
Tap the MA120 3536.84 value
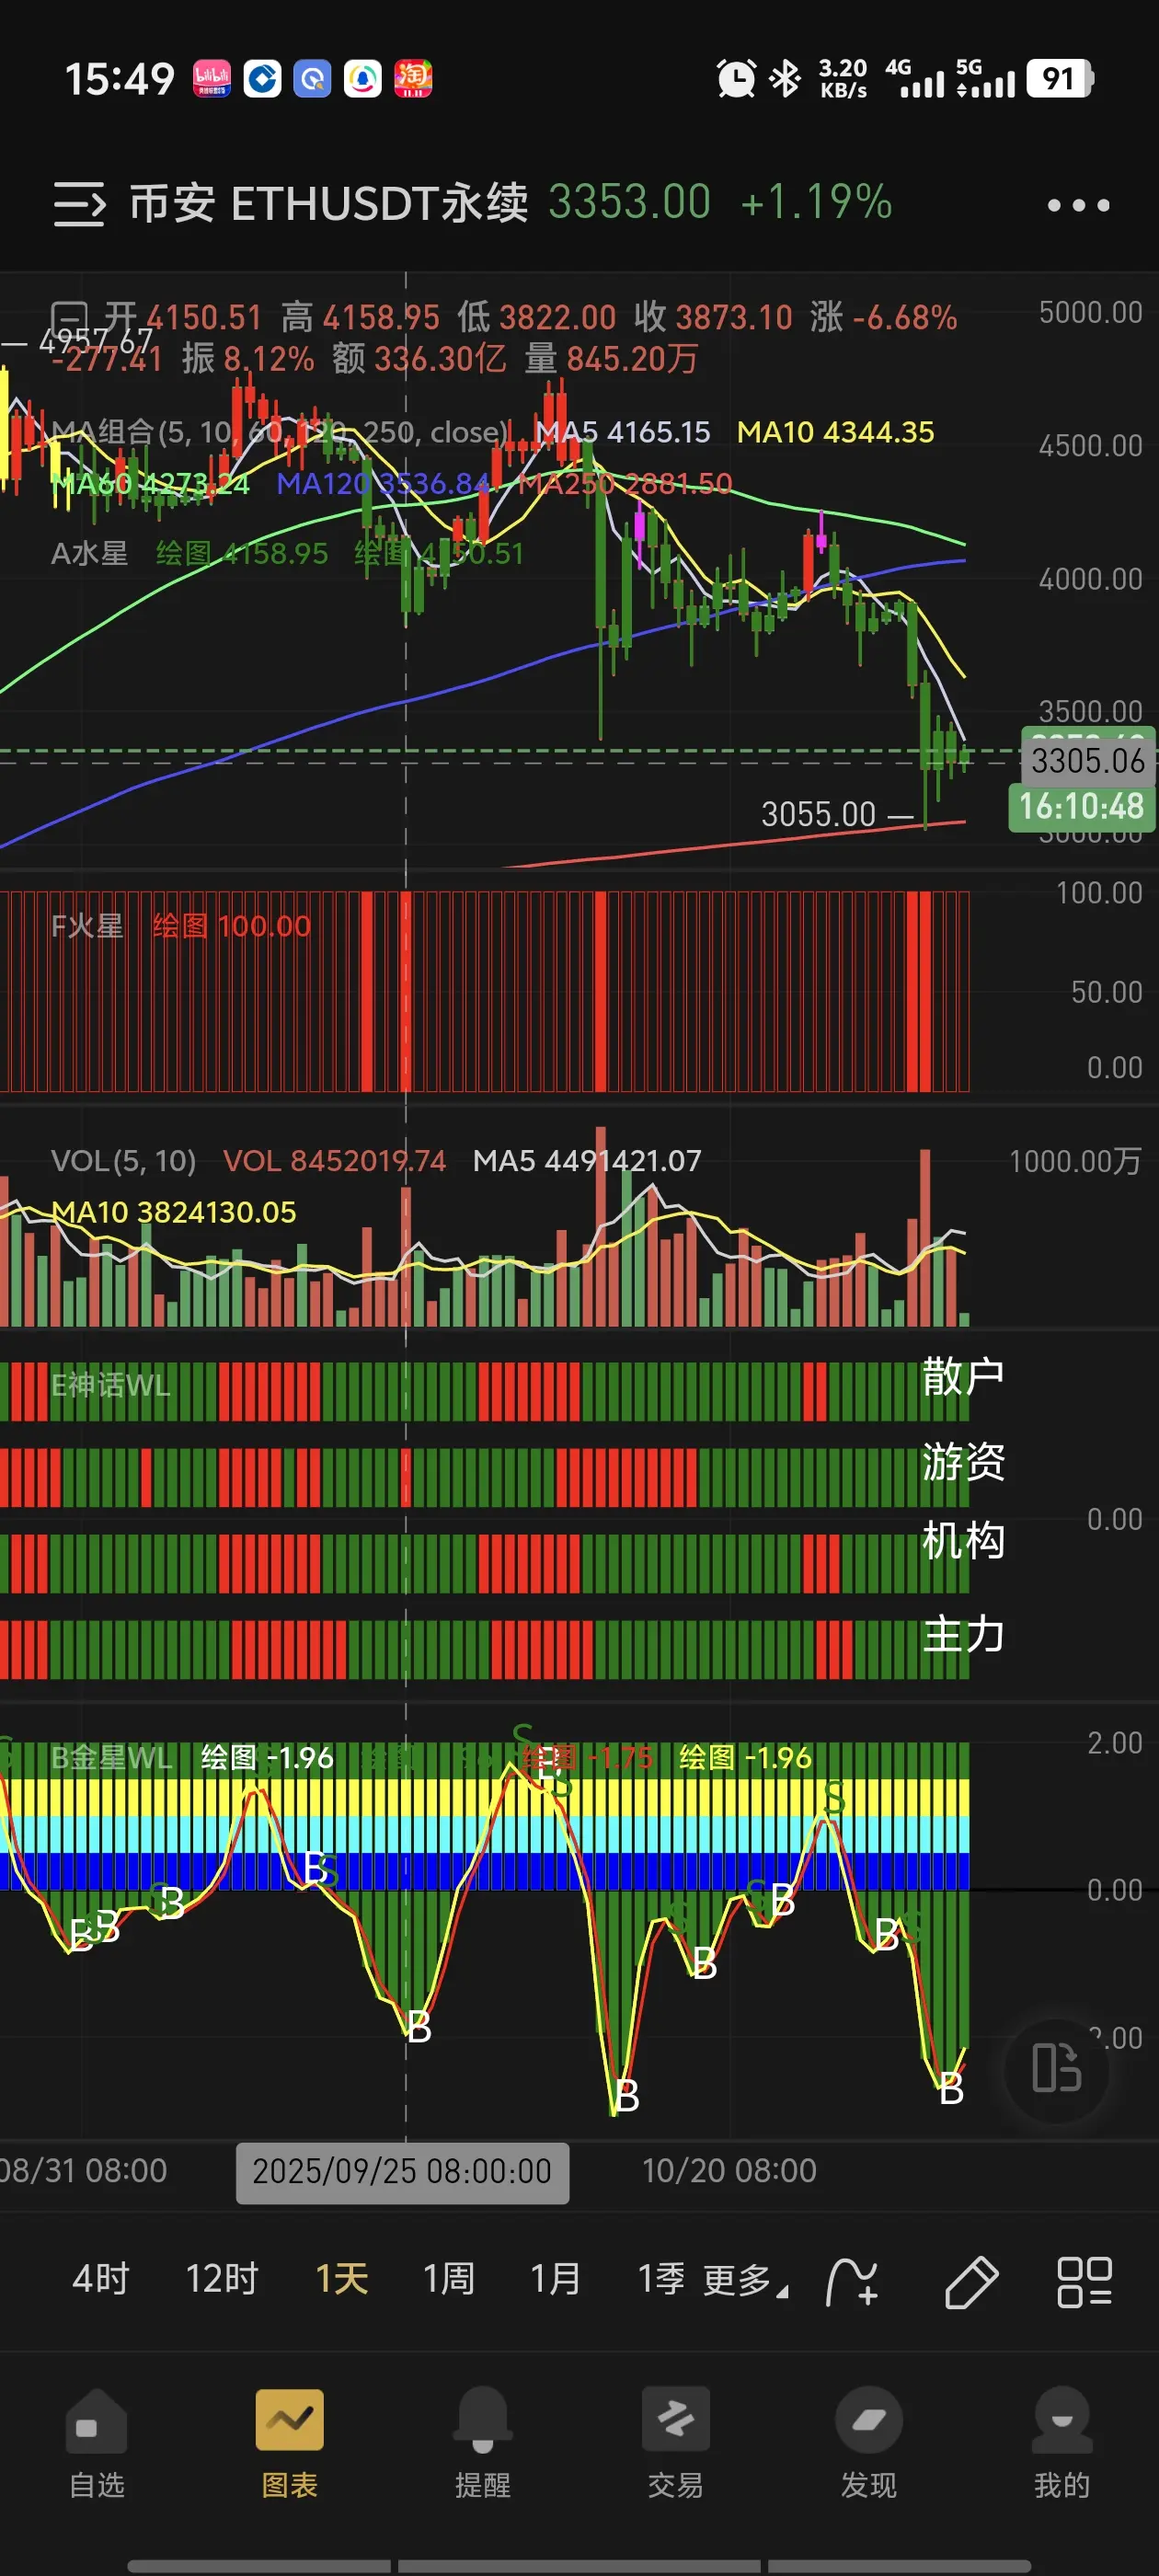click(384, 484)
